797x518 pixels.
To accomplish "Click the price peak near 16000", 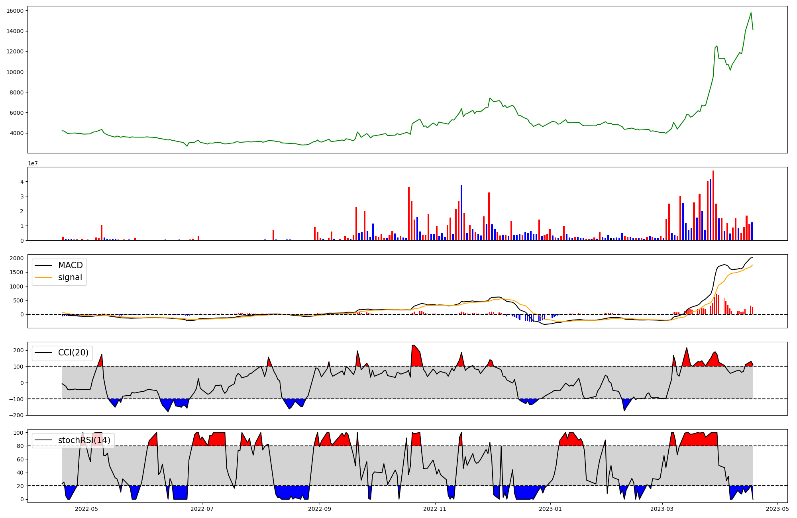I will tap(751, 13).
